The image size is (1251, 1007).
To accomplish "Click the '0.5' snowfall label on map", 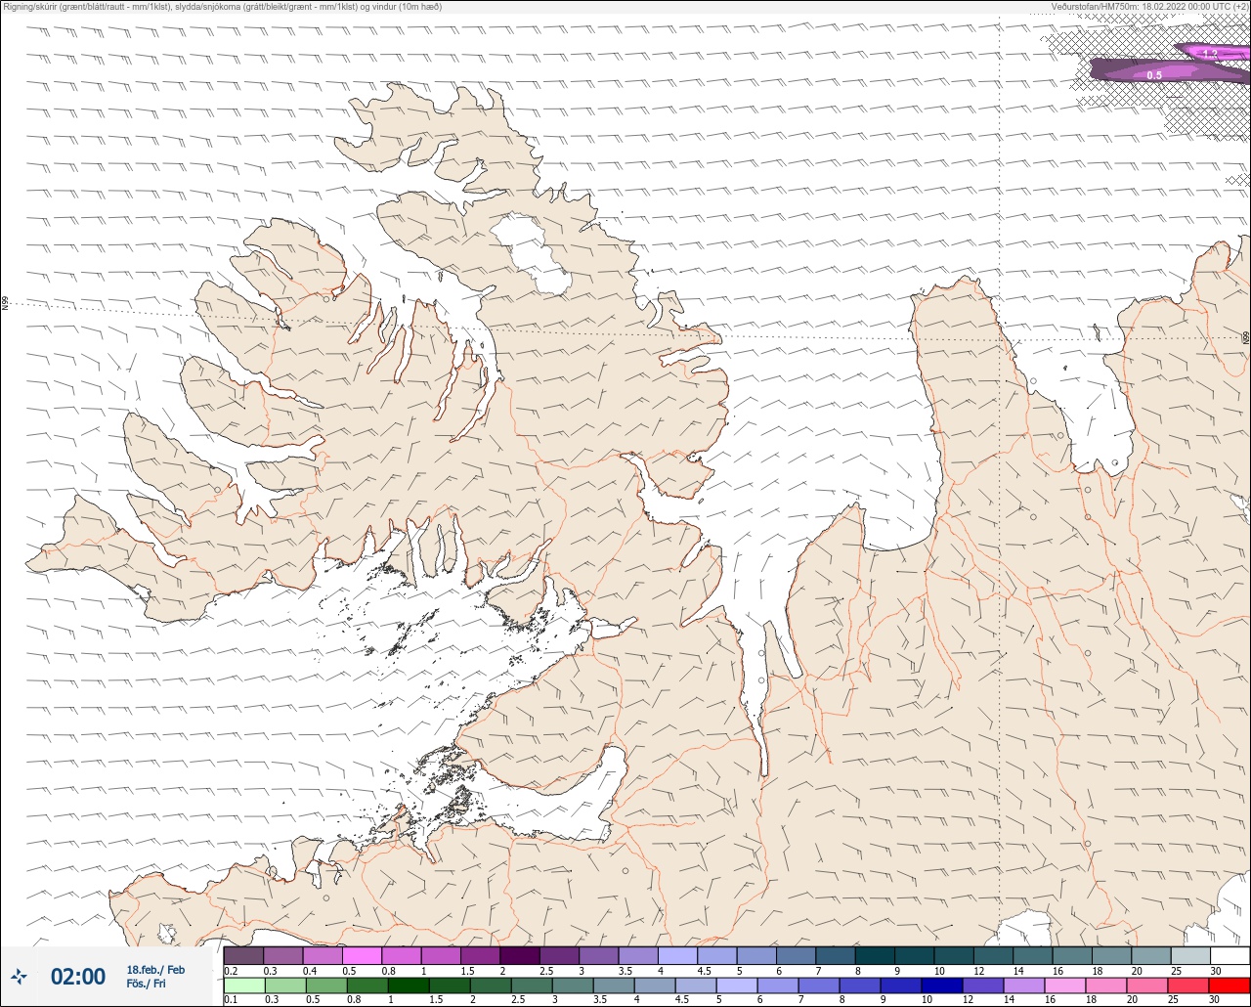I will coord(1154,75).
